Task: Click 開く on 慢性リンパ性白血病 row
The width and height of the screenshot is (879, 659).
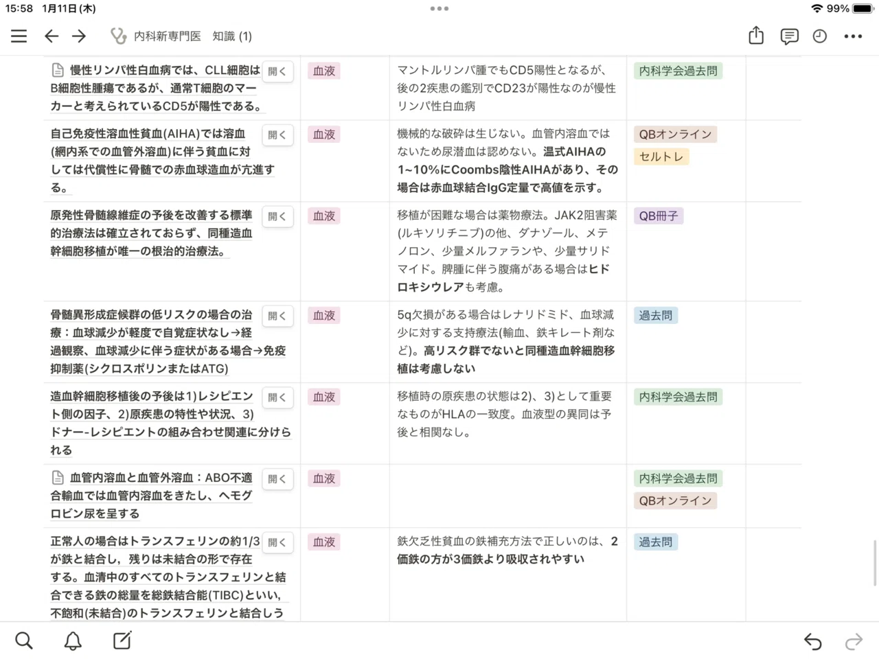Action: click(277, 71)
